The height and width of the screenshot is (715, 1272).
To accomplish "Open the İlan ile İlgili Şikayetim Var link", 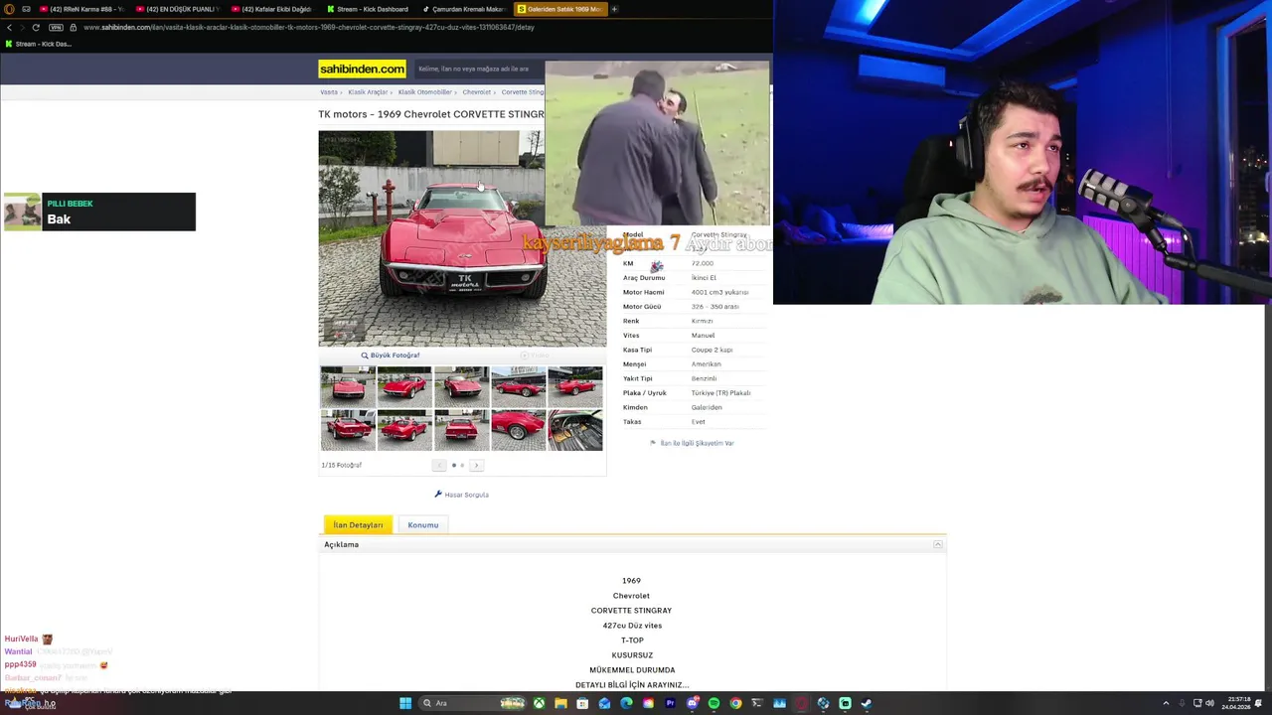I will pyautogui.click(x=697, y=443).
